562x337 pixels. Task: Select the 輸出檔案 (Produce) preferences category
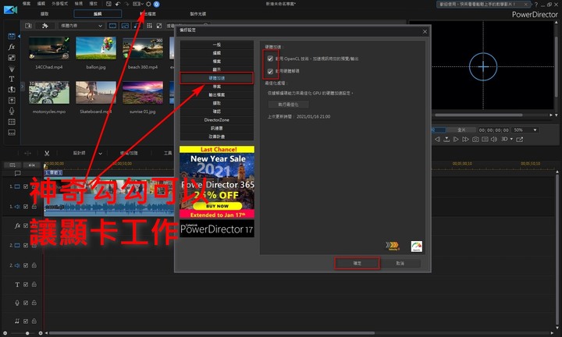(x=216, y=95)
